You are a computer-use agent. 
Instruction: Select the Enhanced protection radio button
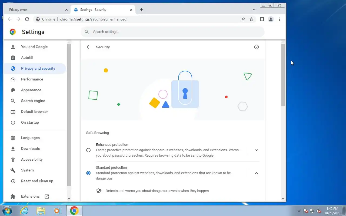coord(88,150)
